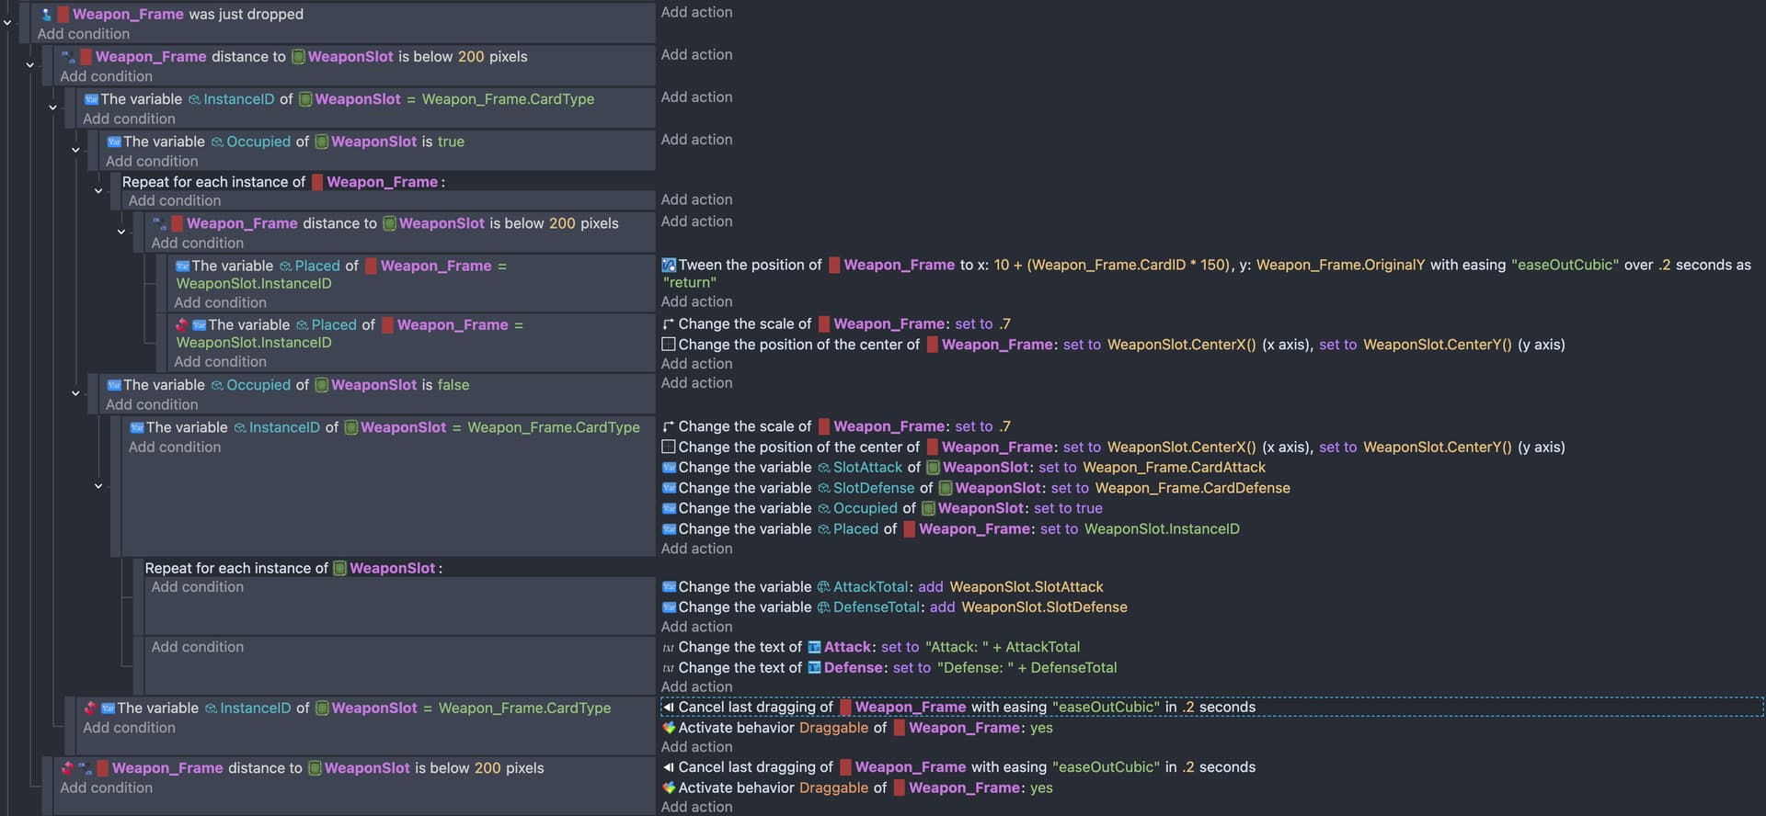The width and height of the screenshot is (1766, 816).
Task: Add condition under 'was just dropped' condition
Action: [83, 34]
